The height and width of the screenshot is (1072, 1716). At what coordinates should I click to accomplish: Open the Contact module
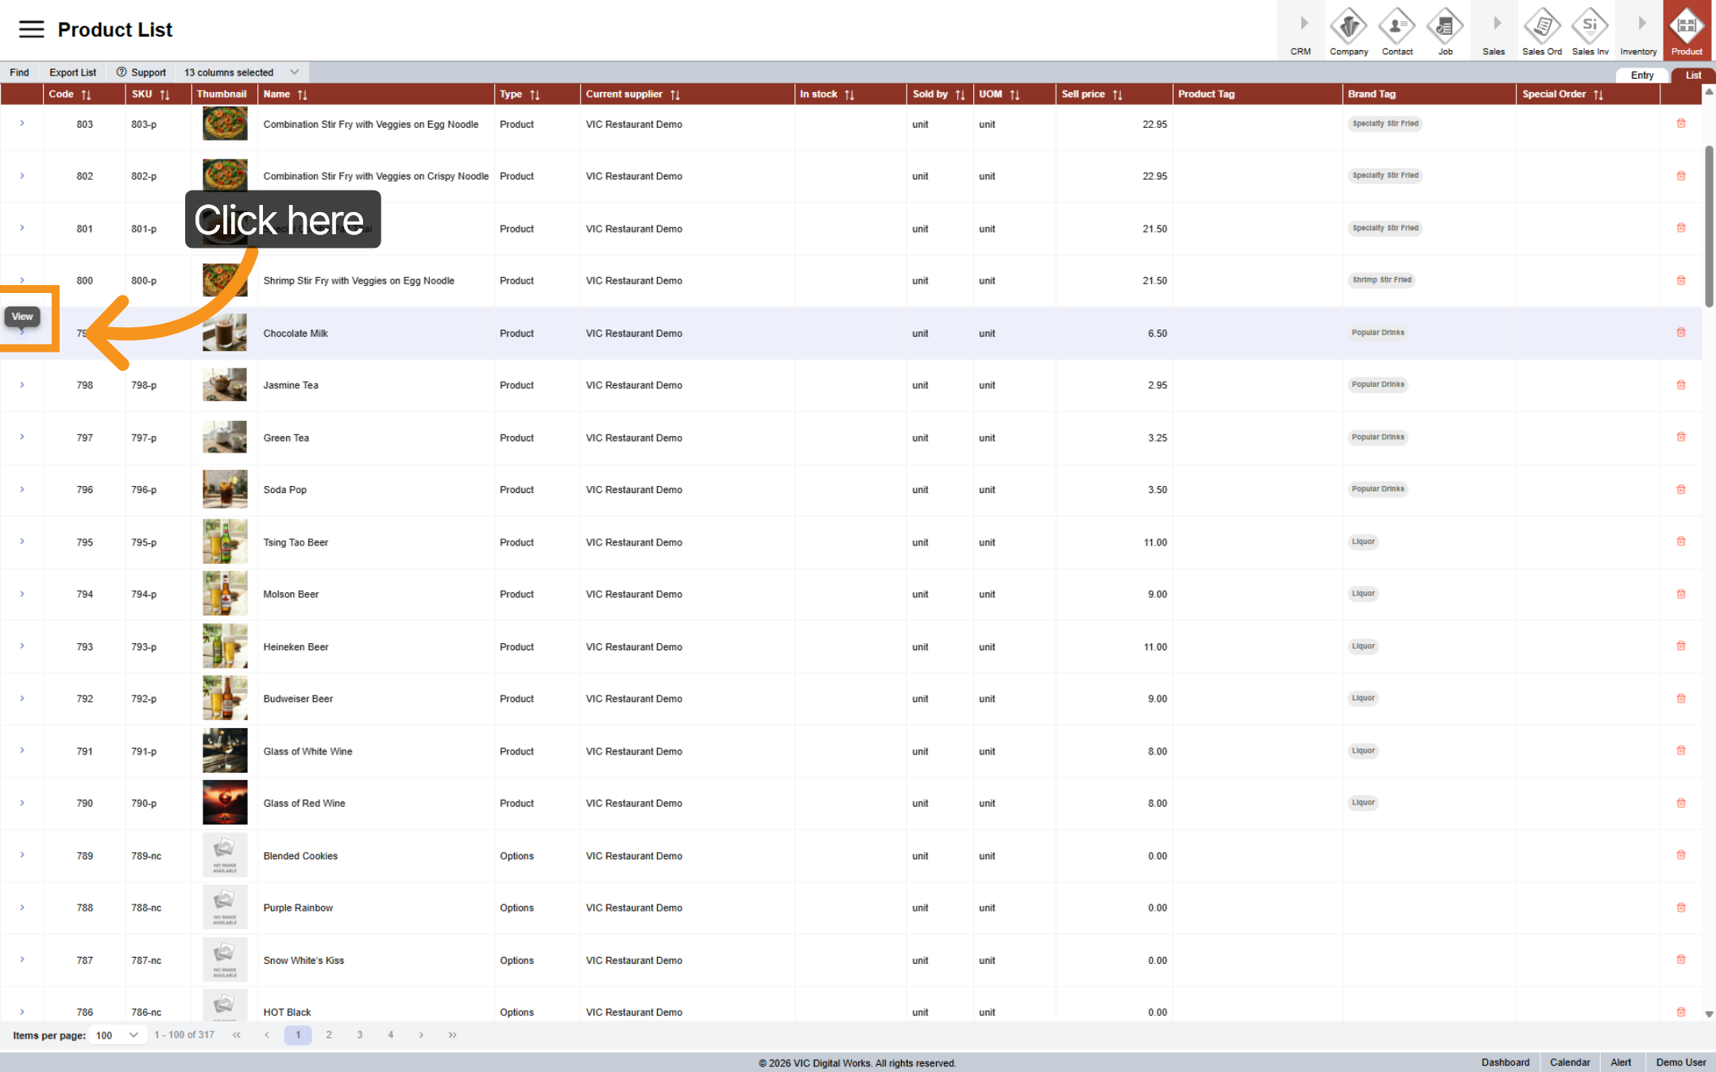tap(1397, 30)
